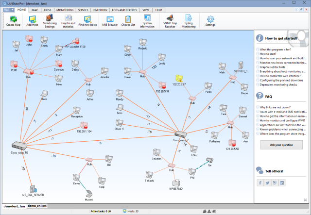
Task: Open the LOGS AND REPORTS tab
Action: pos(124,10)
